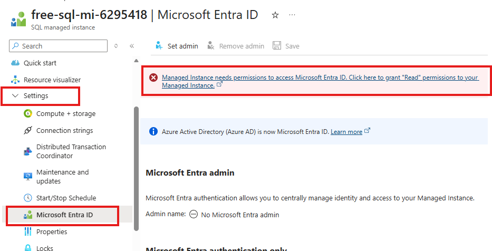Click the Maintenance and updates icon
Screen dimensions: 492x251
28,176
